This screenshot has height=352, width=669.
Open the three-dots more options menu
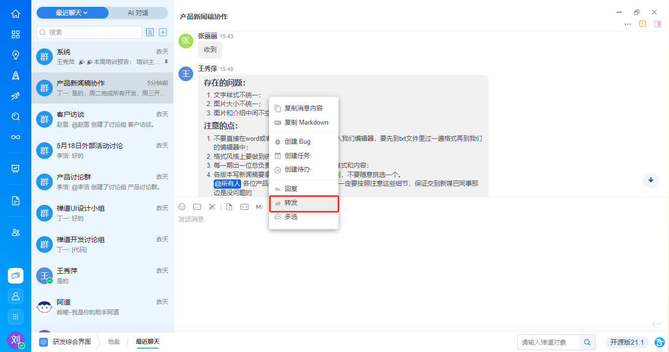627,24
